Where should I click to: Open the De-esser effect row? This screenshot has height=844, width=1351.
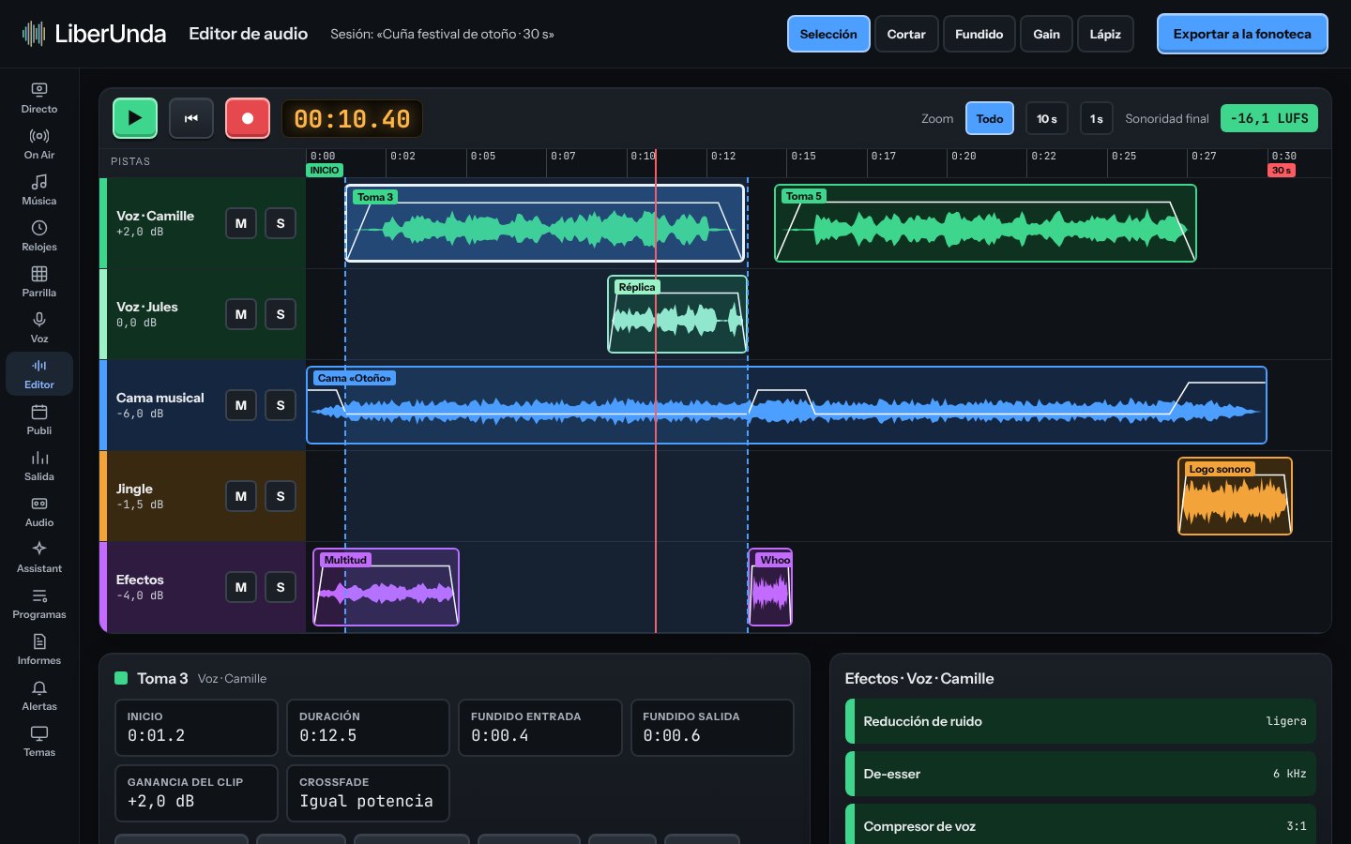(1080, 774)
